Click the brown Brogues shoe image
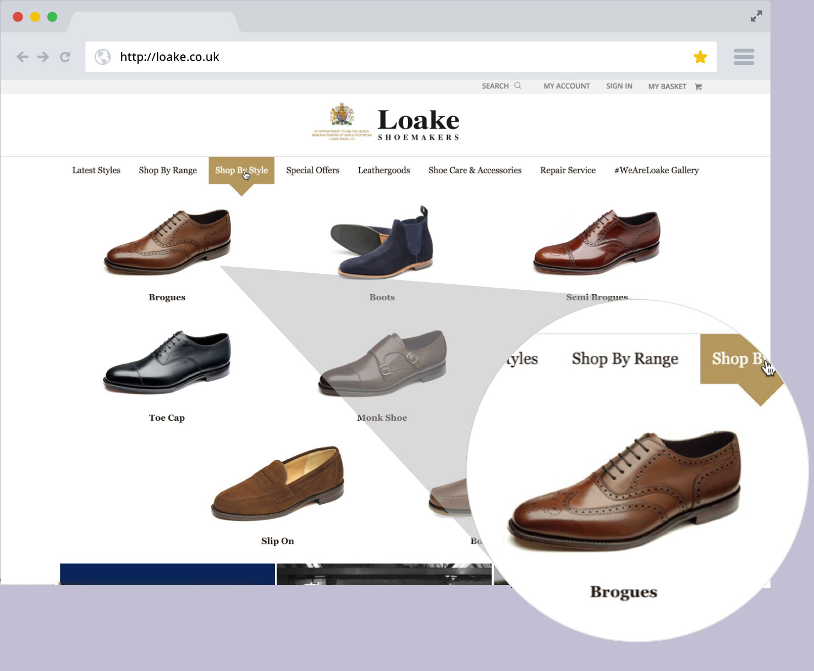The width and height of the screenshot is (814, 671). pyautogui.click(x=167, y=241)
